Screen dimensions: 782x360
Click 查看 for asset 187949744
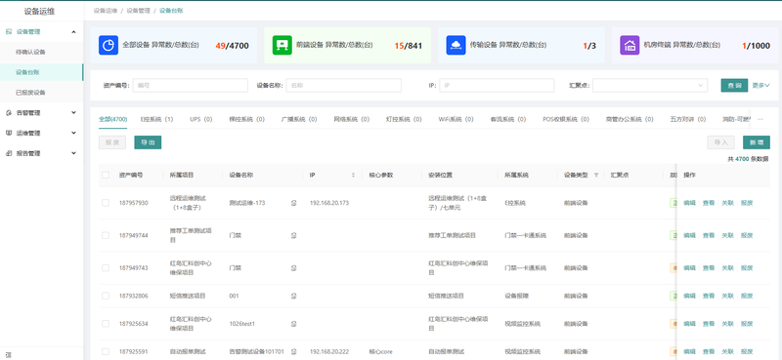click(708, 235)
